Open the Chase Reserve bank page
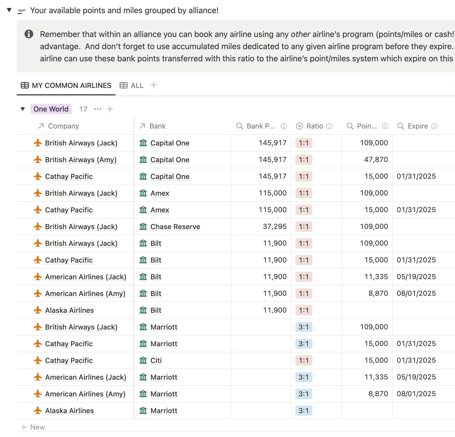 (x=175, y=227)
